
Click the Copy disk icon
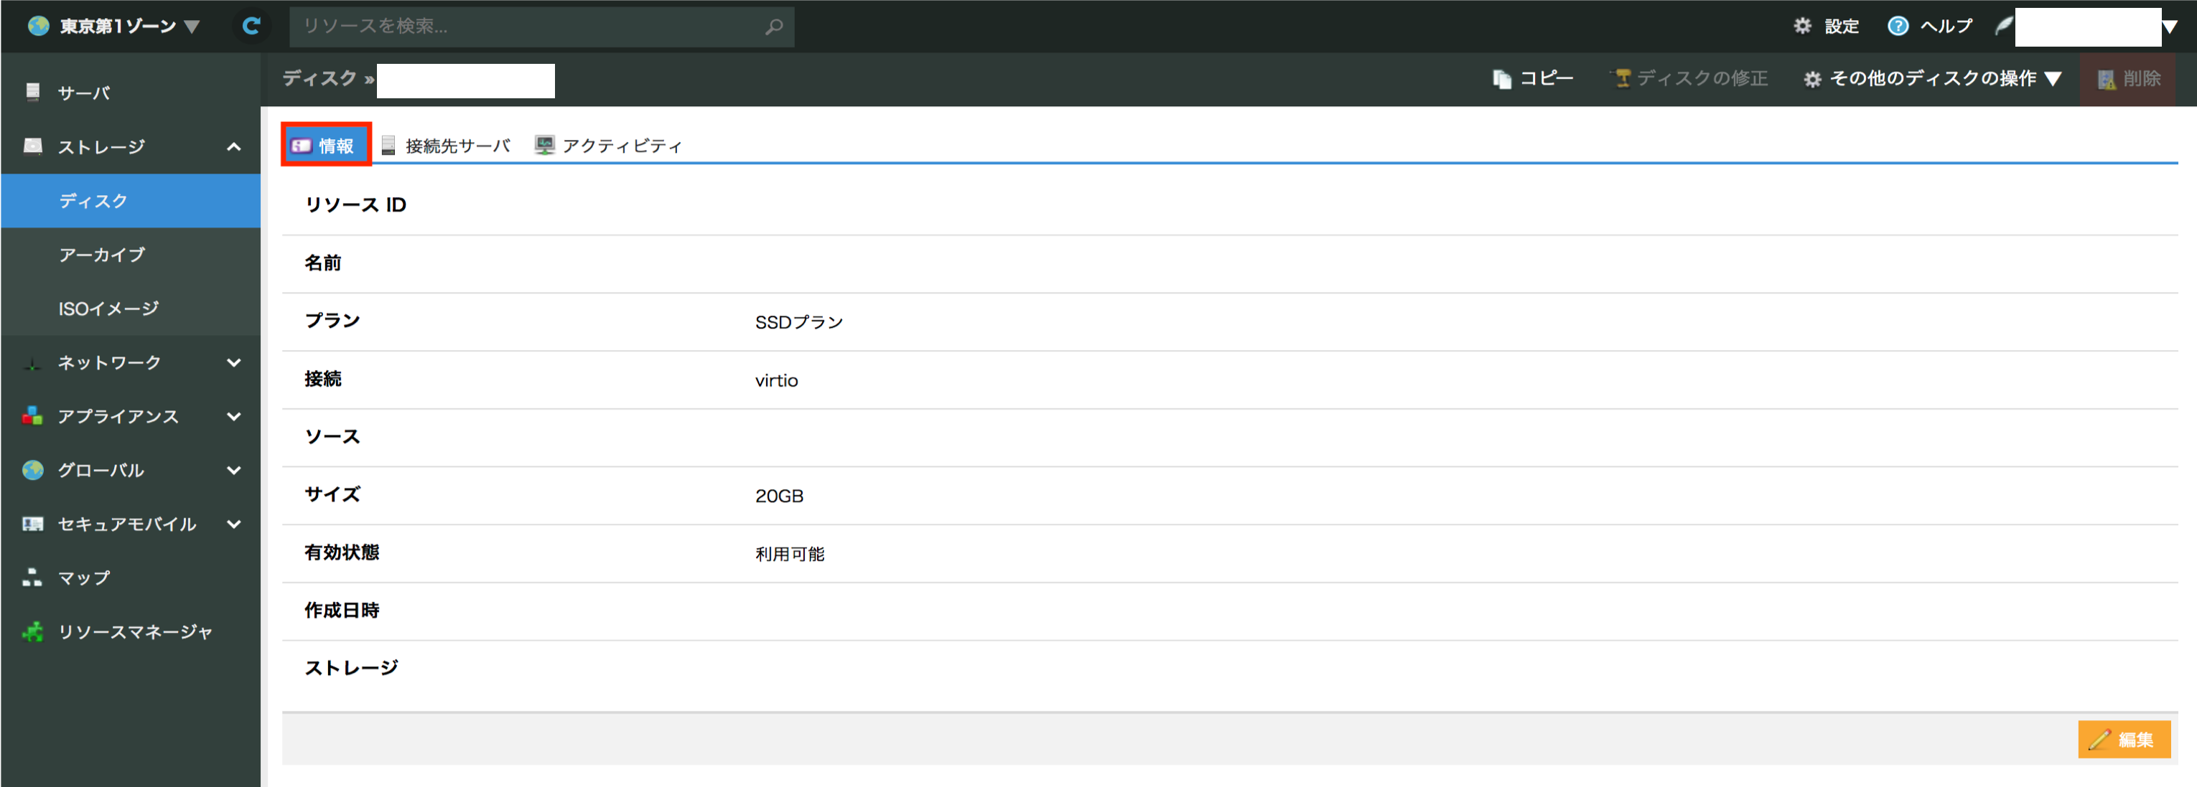tap(1502, 78)
